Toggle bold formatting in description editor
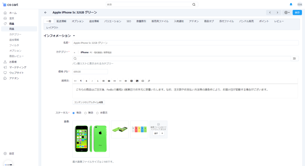This screenshot has height=166, width=305. 87,81
